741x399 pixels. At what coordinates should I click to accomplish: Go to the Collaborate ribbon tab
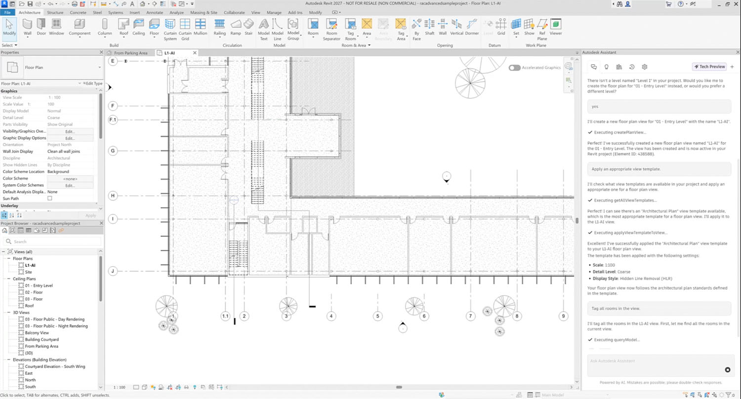234,12
